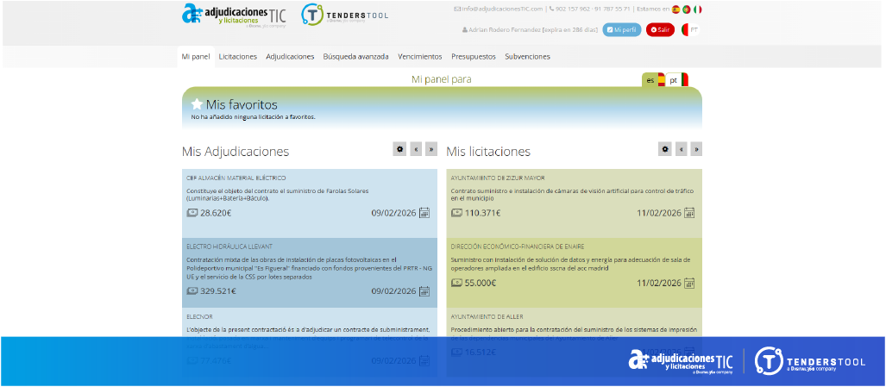Toggle the PT flag button beside Salir

click(690, 29)
